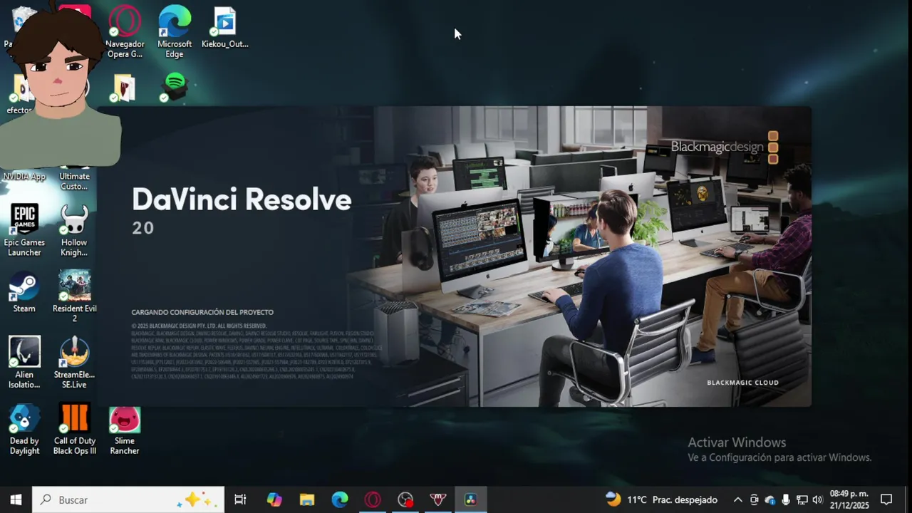
Task: Select the Spotify box icon on desktop
Action: (174, 88)
